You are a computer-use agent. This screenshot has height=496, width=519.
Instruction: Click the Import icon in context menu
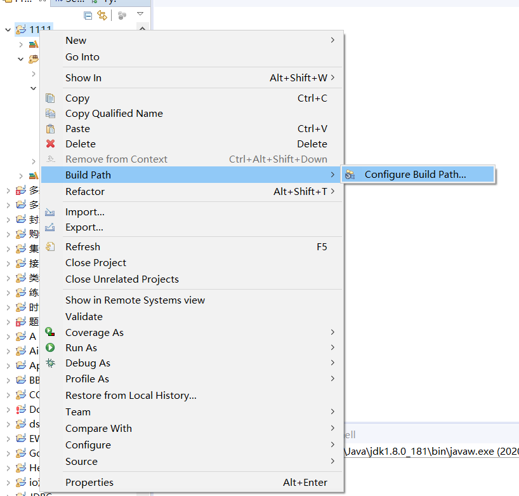[50, 212]
